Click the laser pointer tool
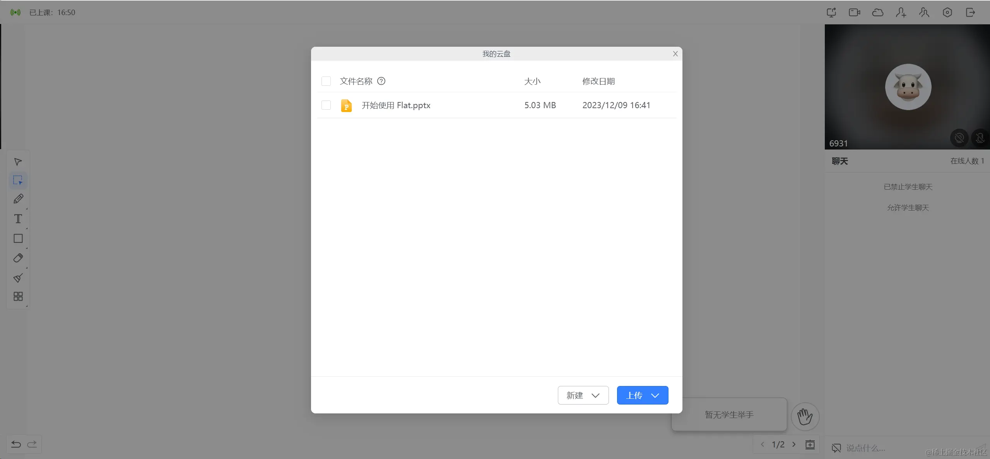The height and width of the screenshot is (459, 990). [18, 278]
